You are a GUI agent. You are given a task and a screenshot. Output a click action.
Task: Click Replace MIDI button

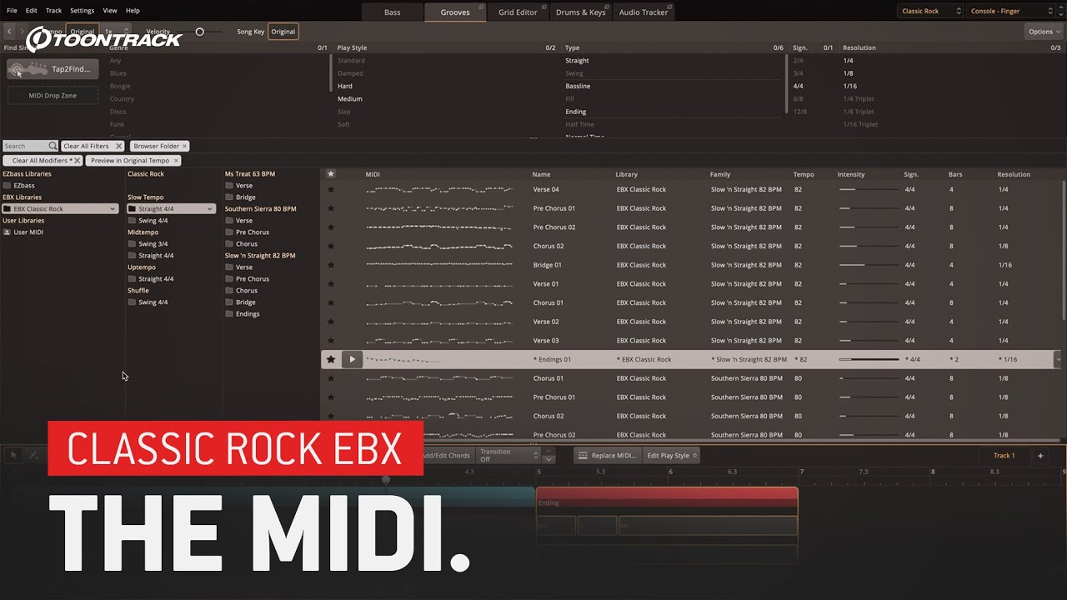(x=607, y=455)
